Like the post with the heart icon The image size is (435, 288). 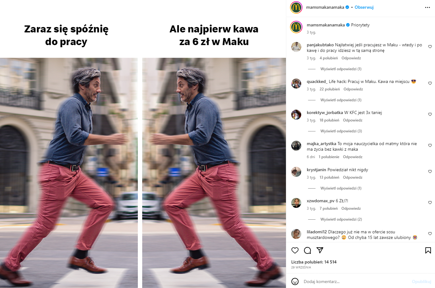295,250
